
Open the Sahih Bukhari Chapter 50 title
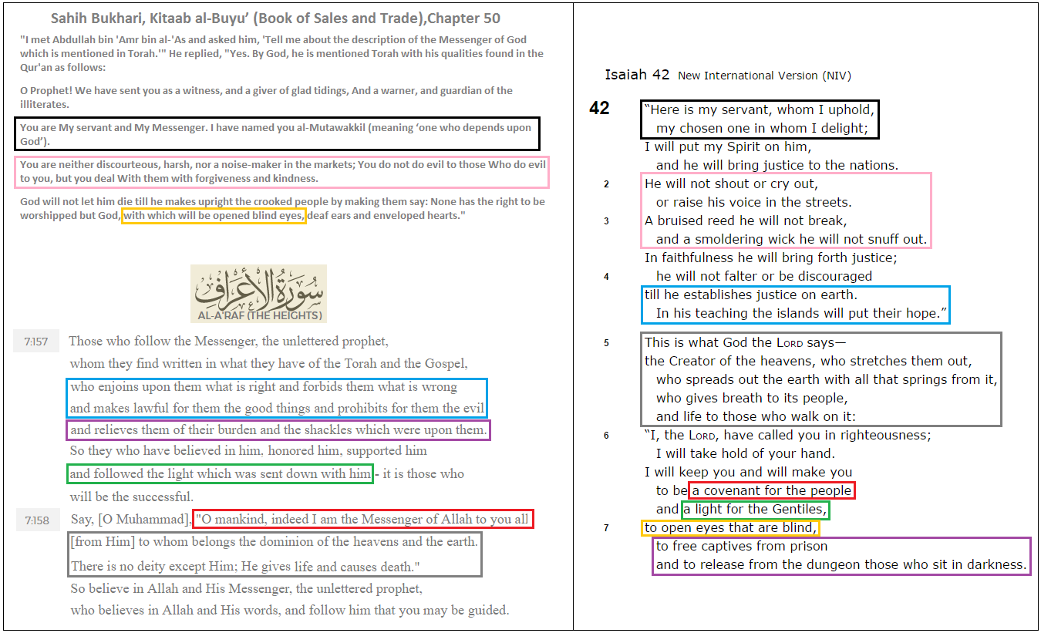pyautogui.click(x=276, y=18)
